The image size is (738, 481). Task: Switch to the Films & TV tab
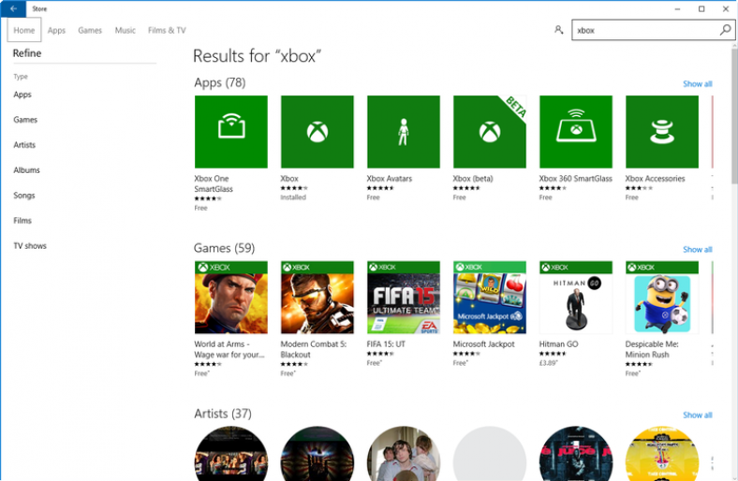(167, 30)
